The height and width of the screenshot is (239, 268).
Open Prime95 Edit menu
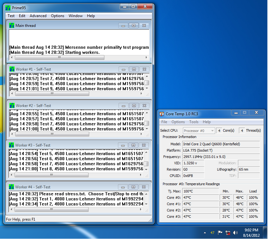[x=22, y=16]
